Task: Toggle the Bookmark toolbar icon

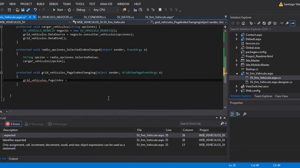Action: click(x=160, y=10)
